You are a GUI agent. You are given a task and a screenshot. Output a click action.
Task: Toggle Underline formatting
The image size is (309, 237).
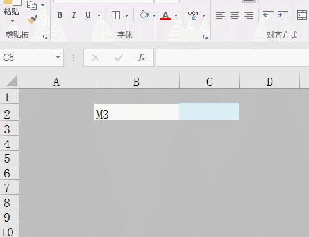click(88, 15)
